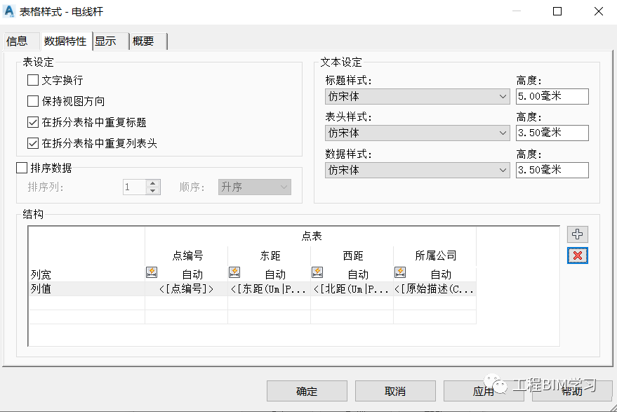Open the 标题样式 dropdown
Viewport: 617px width, 412px height.
(417, 96)
